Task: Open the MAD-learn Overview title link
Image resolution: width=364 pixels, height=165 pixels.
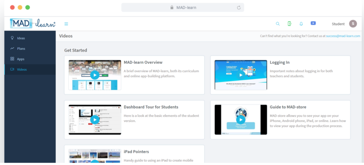Action: (x=143, y=62)
